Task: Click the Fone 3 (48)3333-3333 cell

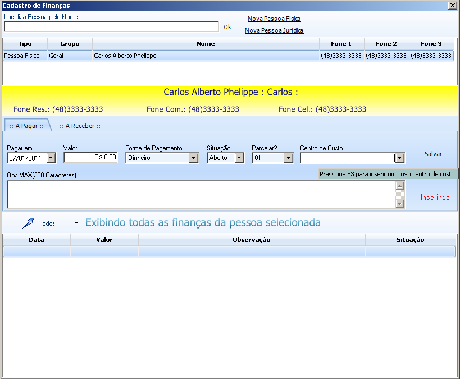Action: (x=431, y=56)
